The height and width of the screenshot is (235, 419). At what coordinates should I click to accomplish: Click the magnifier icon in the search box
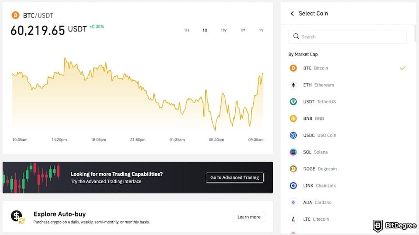tap(296, 36)
